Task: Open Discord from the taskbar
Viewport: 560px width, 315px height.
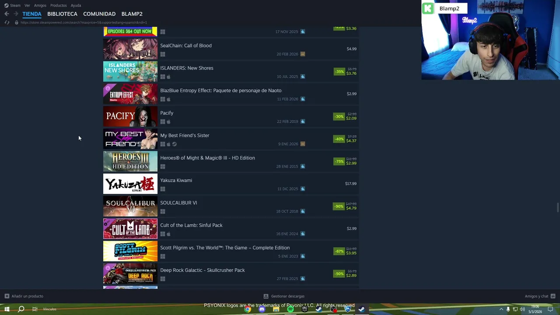Action: [262, 309]
